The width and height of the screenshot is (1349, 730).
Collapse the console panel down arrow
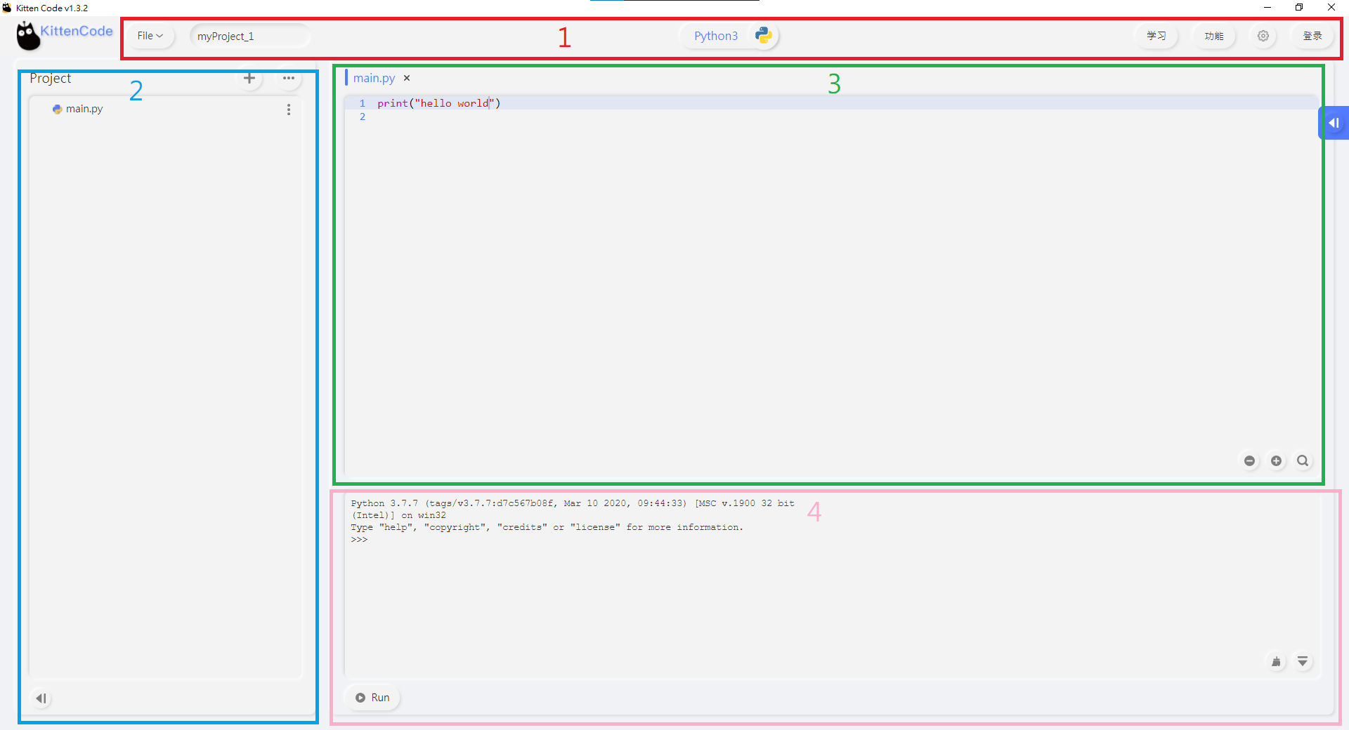1303,661
